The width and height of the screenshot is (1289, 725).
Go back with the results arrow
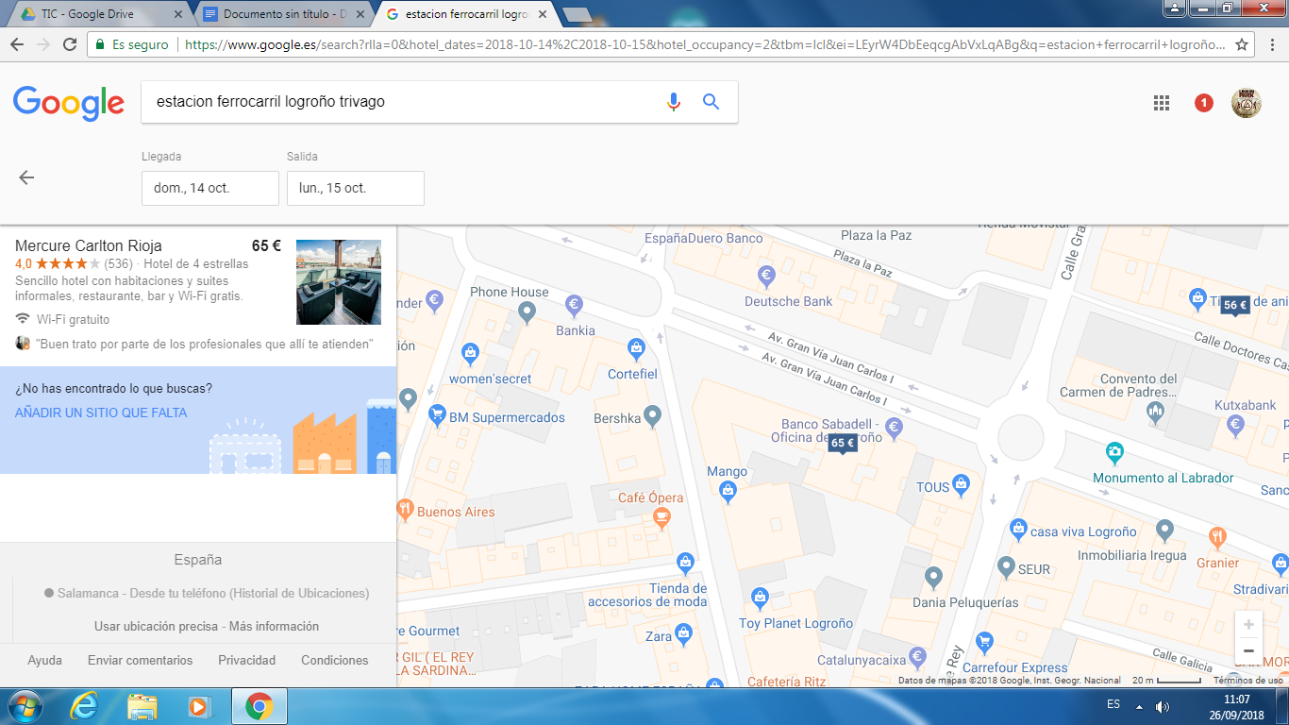pyautogui.click(x=26, y=177)
